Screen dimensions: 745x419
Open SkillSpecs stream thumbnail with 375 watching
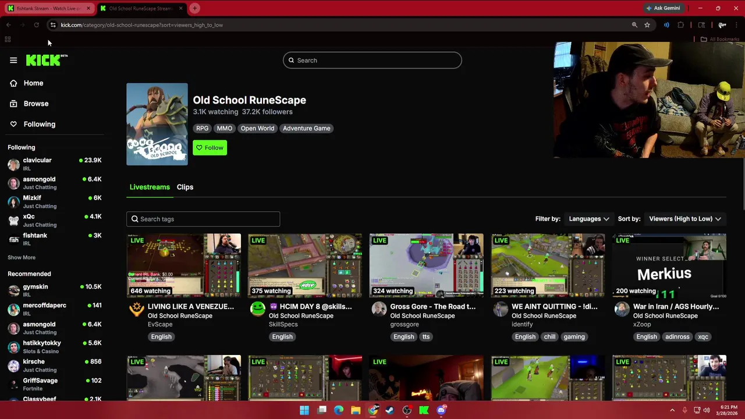(x=305, y=265)
